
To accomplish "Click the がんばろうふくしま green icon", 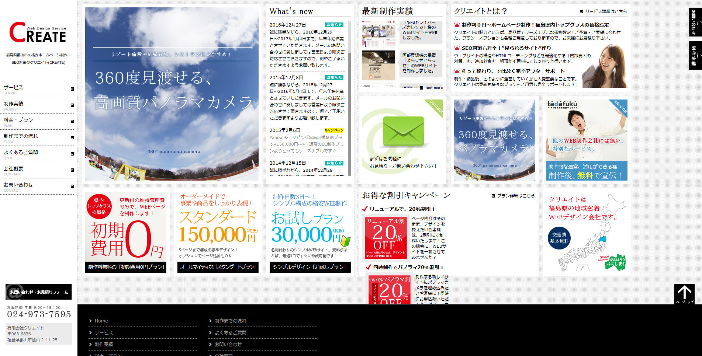I will pos(615,263).
